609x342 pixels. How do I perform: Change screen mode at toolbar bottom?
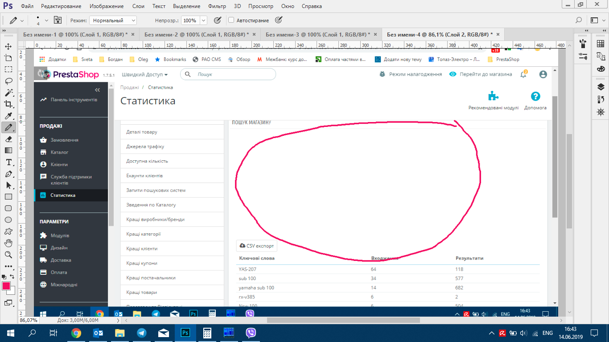[x=8, y=303]
